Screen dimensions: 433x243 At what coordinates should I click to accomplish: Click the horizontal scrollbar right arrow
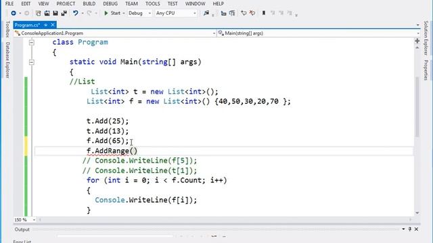pos(411,219)
